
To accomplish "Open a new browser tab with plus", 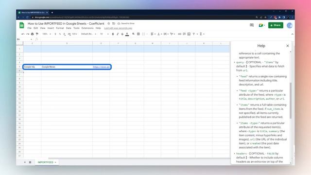I will (x=52, y=13).
